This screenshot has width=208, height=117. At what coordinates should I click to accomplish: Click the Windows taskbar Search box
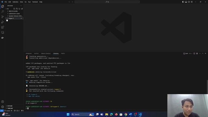click(x=83, y=114)
